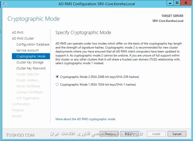The height and width of the screenshot is (141, 193).
Task: Click the Confirmation step
Action: pyautogui.click(x=21, y=104)
